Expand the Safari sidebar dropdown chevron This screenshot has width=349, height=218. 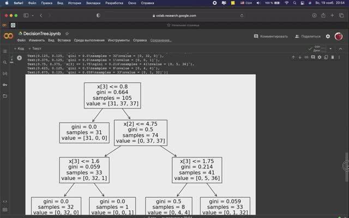(x=33, y=16)
